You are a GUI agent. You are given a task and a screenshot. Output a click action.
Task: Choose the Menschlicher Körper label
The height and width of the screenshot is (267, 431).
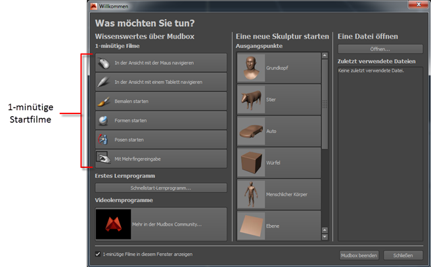click(x=286, y=194)
